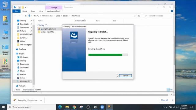Image resolution: width=196 pixels, height=110 pixels.
Task: Sort by Type column header
Action: (98, 21)
